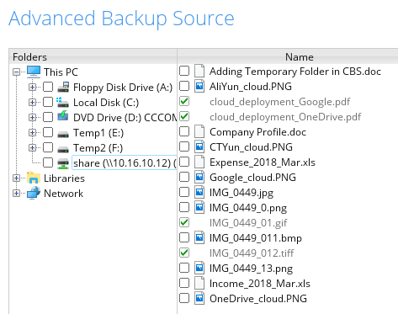Tick the Temp1 (E:) drive checkbox
398x314 pixels.
[x=48, y=132]
